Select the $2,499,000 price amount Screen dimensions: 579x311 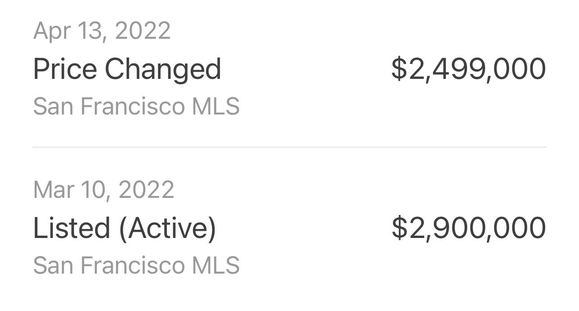pyautogui.click(x=469, y=69)
